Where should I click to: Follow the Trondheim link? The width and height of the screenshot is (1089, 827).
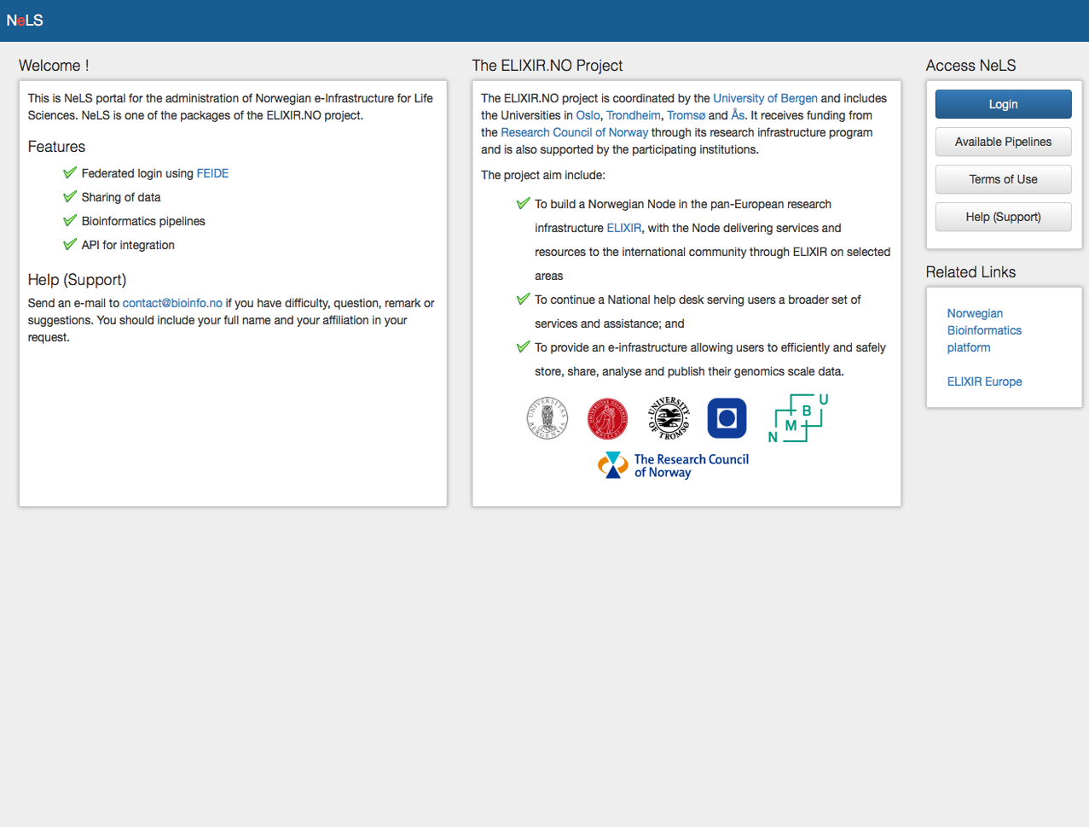point(634,115)
